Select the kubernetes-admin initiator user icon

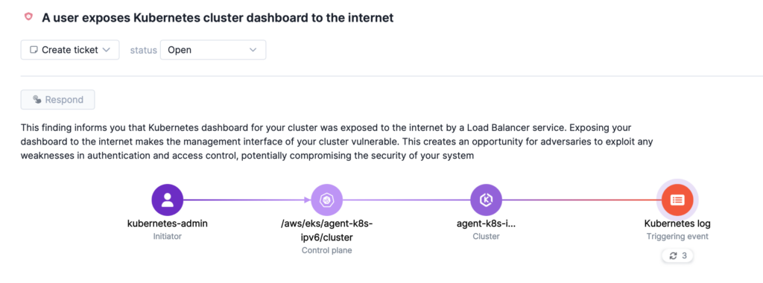[x=168, y=200]
